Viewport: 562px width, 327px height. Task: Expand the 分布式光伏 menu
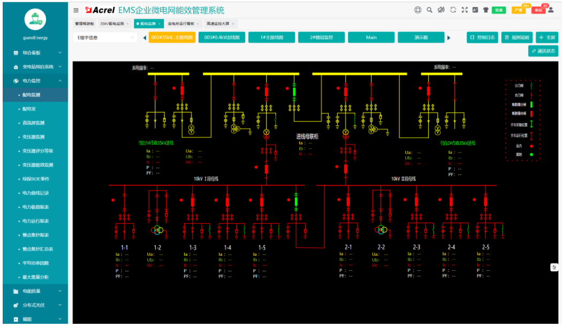[35, 305]
